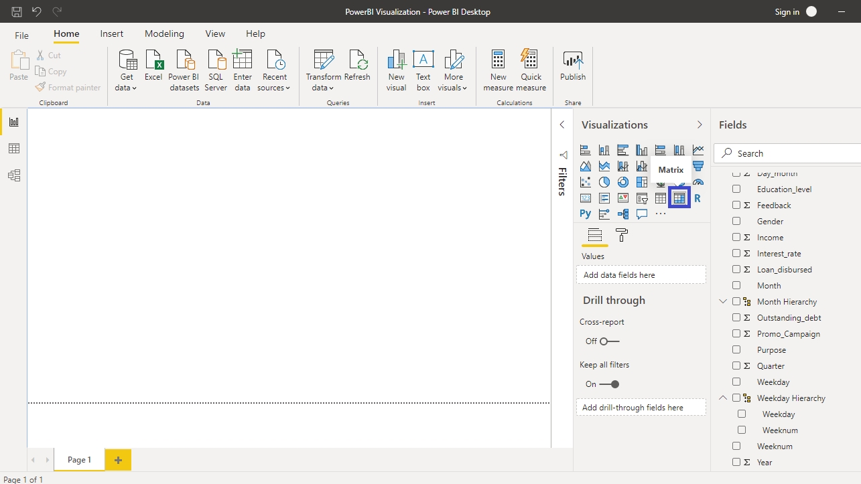Choose the Pie chart visual
Viewport: 861px width, 484px height.
(604, 182)
